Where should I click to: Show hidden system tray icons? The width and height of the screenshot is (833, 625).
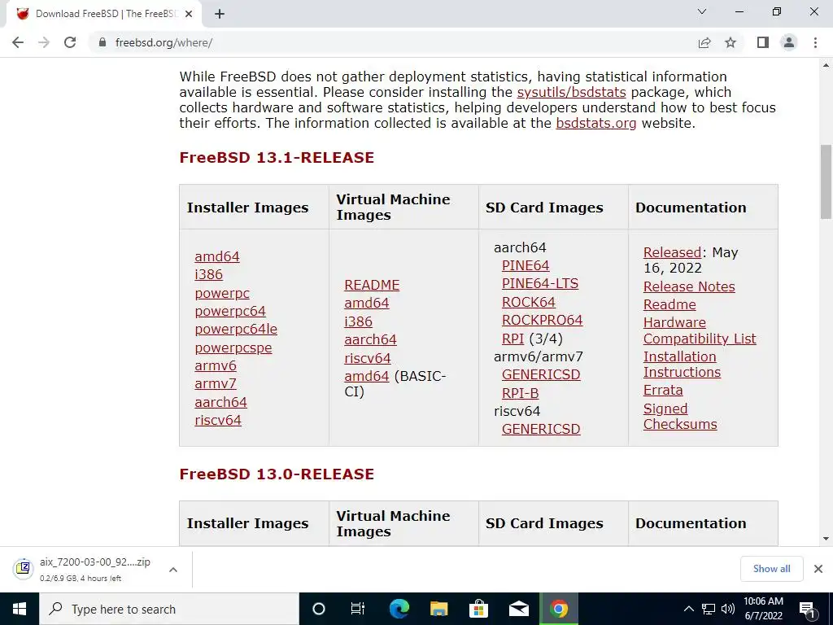tap(688, 609)
